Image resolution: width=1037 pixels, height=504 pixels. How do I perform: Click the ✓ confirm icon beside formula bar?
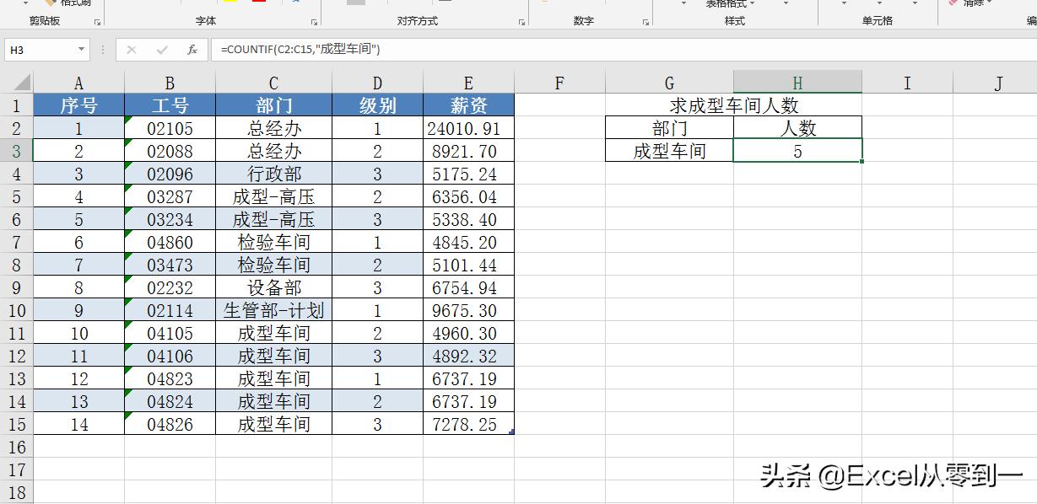point(160,49)
